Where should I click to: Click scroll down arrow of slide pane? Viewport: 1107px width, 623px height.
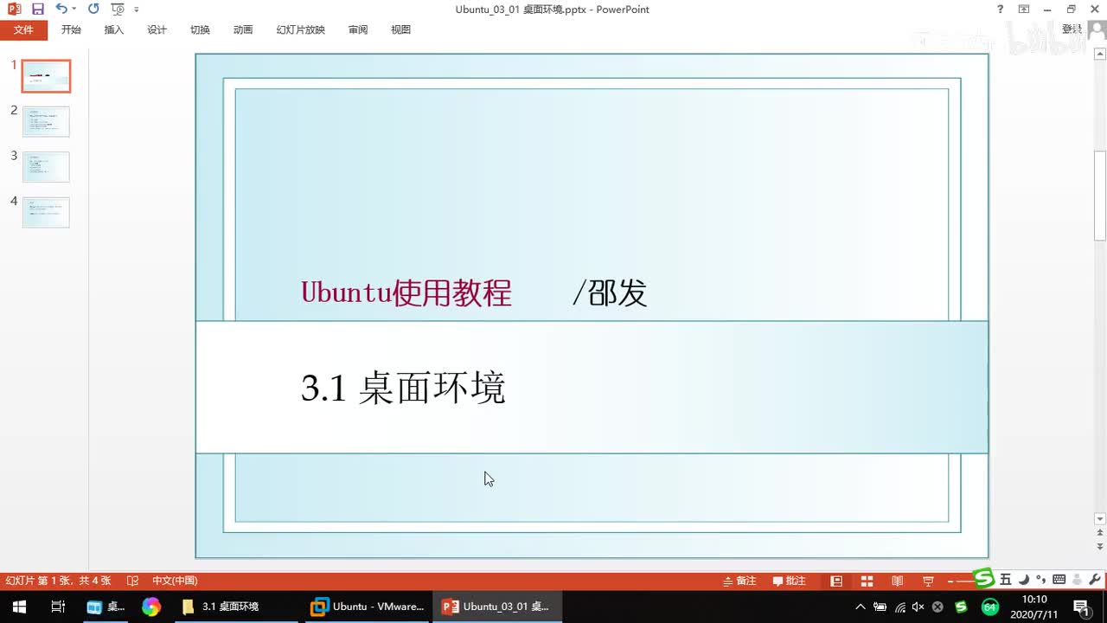click(x=1100, y=519)
